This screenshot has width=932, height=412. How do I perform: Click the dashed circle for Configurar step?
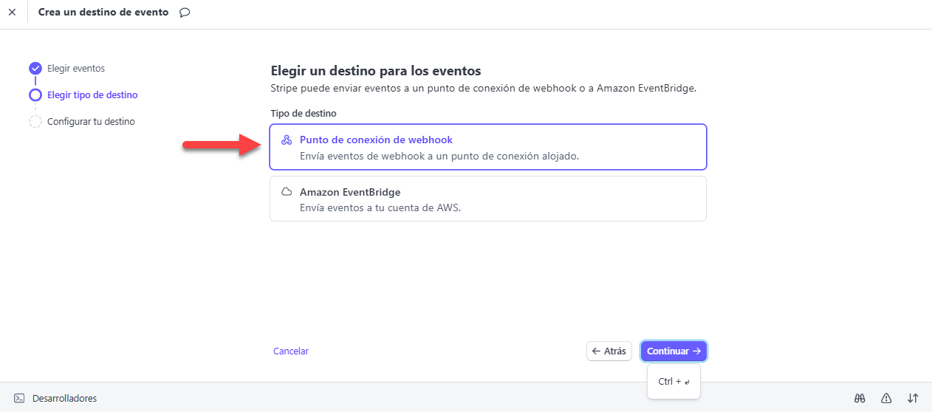coord(35,122)
